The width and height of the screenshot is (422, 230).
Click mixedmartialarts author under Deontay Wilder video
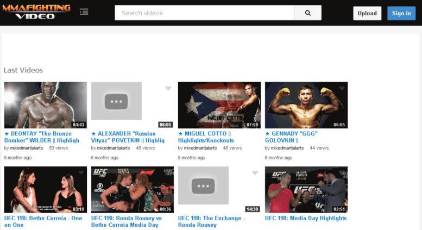(x=27, y=148)
